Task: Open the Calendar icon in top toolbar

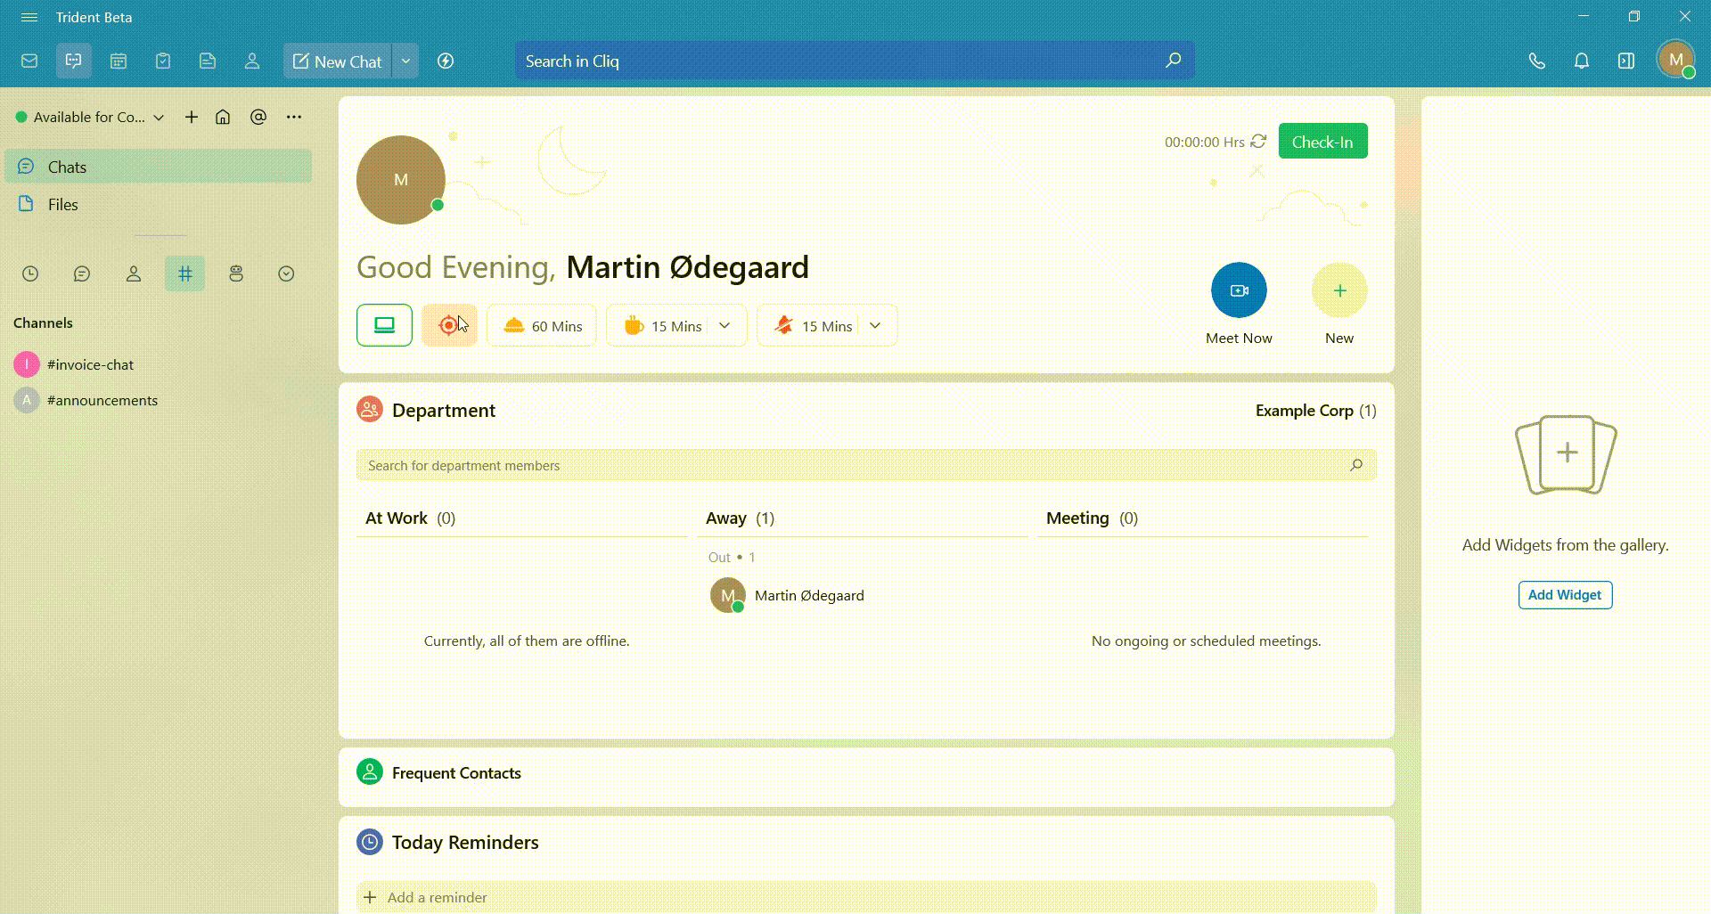Action: pyautogui.click(x=119, y=61)
